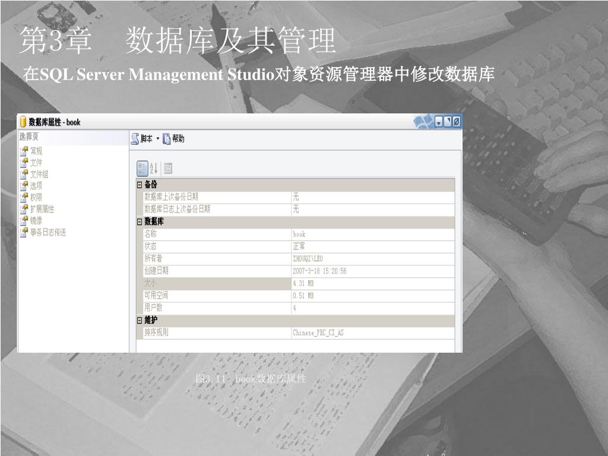Screen dimensions: 608x456
Task: Select the 镜像 page label
Action: tap(36, 221)
